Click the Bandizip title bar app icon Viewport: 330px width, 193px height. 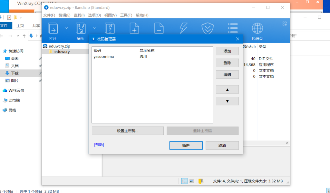(x=46, y=8)
